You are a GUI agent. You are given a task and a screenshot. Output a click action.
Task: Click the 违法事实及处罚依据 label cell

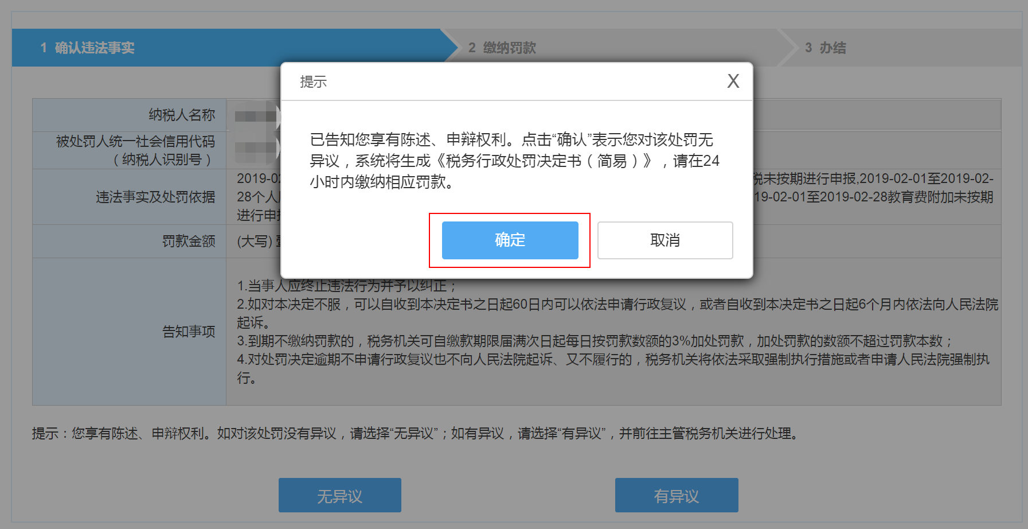[130, 197]
